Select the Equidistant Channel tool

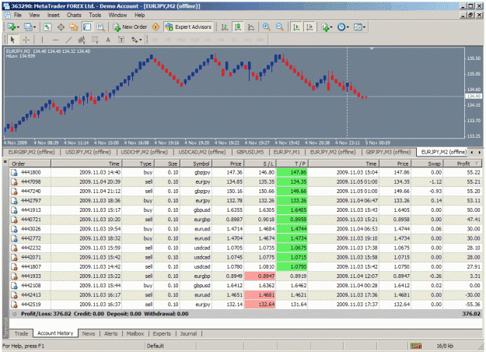coord(82,40)
